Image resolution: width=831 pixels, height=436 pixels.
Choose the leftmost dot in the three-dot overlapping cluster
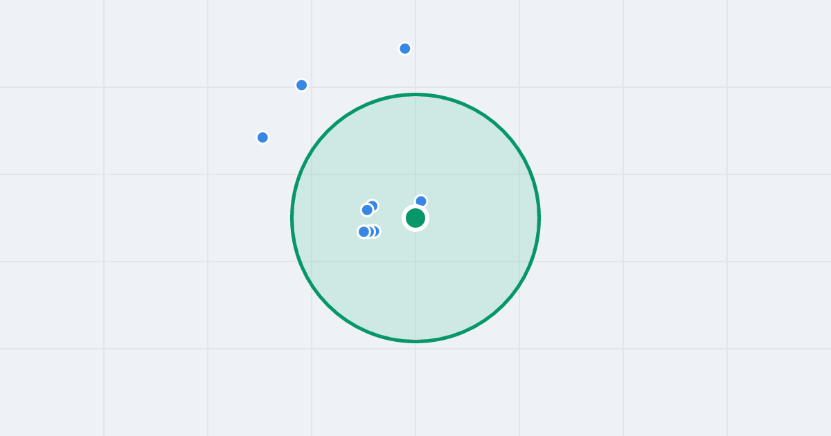point(364,232)
